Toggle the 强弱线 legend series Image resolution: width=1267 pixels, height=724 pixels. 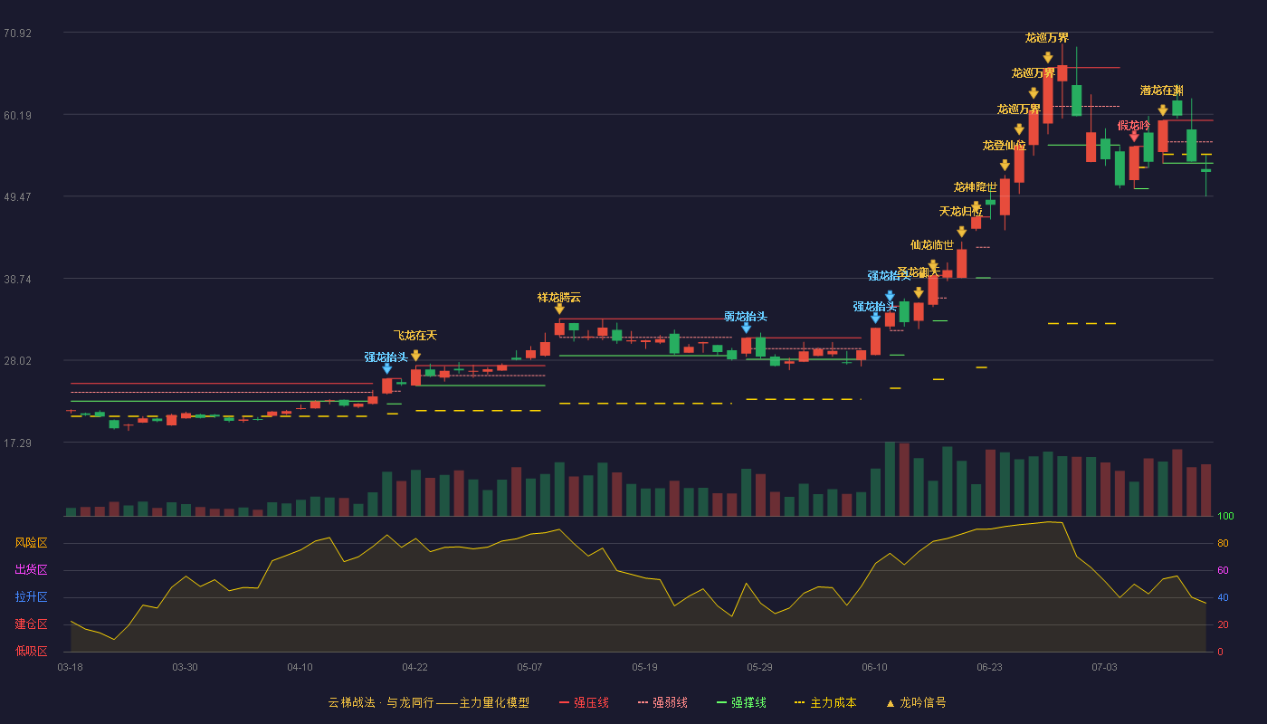coord(662,702)
